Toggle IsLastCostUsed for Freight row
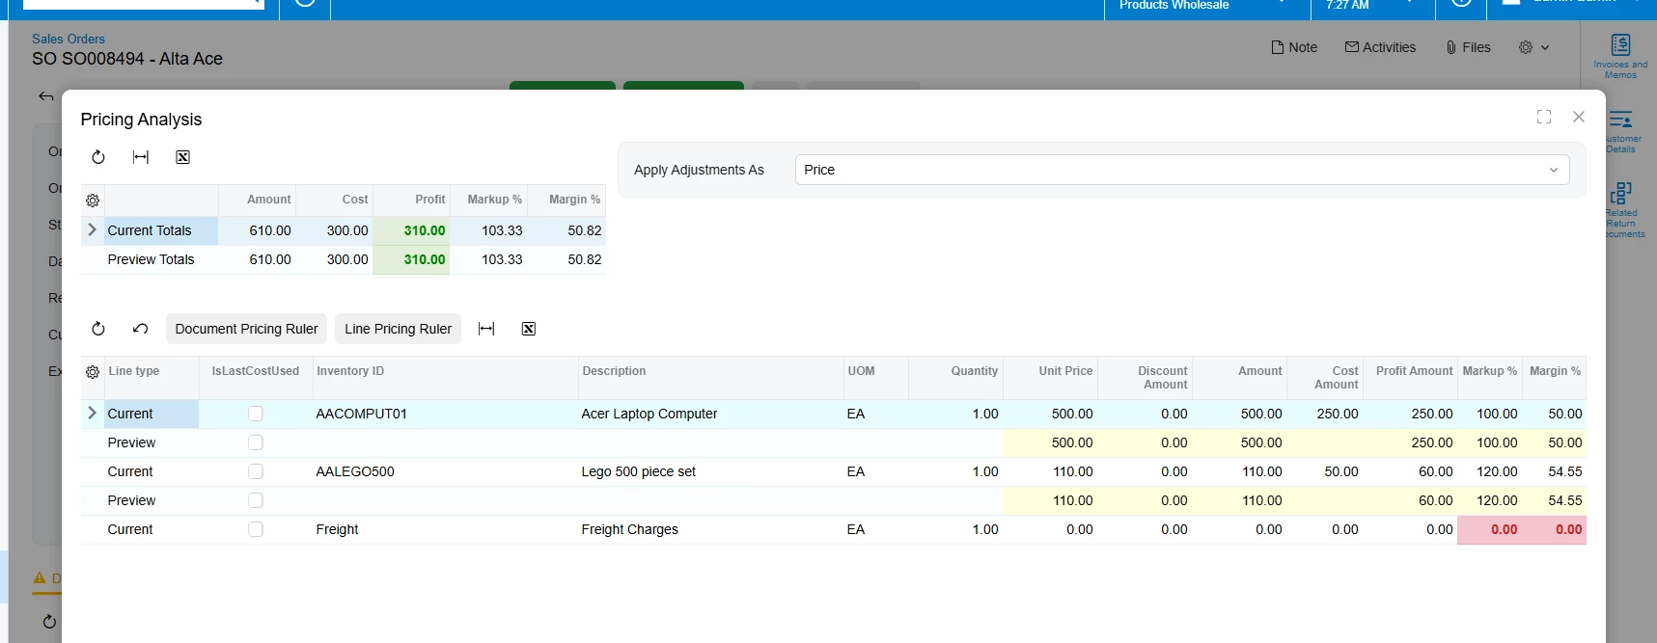Screen dimensions: 1657x643 pos(256,529)
